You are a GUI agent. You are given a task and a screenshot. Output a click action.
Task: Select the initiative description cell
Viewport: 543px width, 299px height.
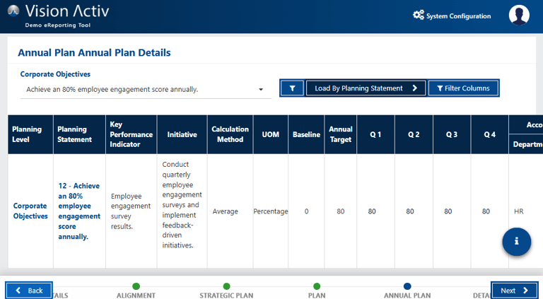click(182, 211)
